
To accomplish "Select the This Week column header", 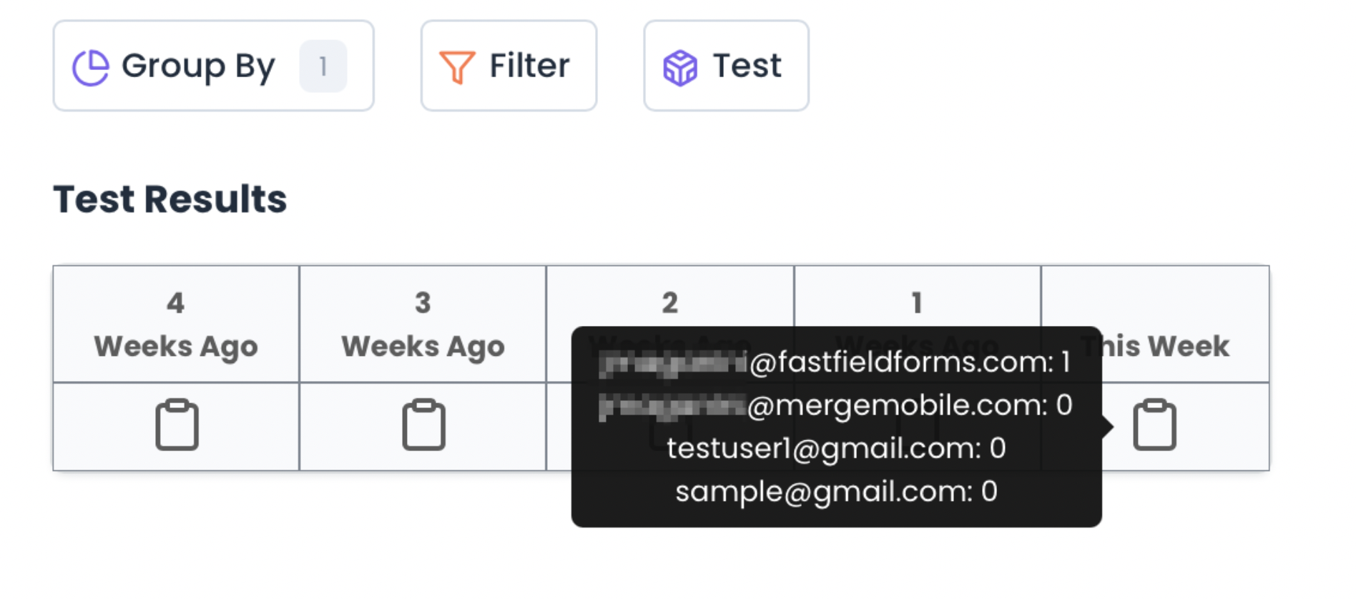I will 1173,346.
